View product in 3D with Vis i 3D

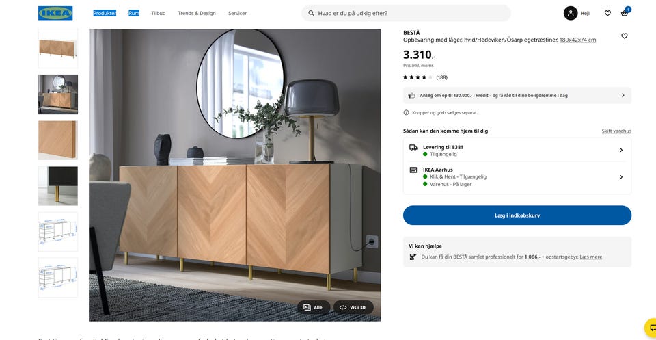tap(353, 307)
